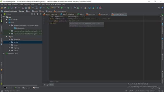Expand the layout folder arrow

(9, 42)
